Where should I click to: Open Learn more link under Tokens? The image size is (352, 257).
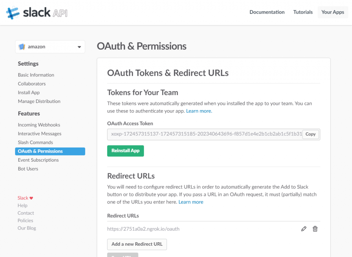199,111
